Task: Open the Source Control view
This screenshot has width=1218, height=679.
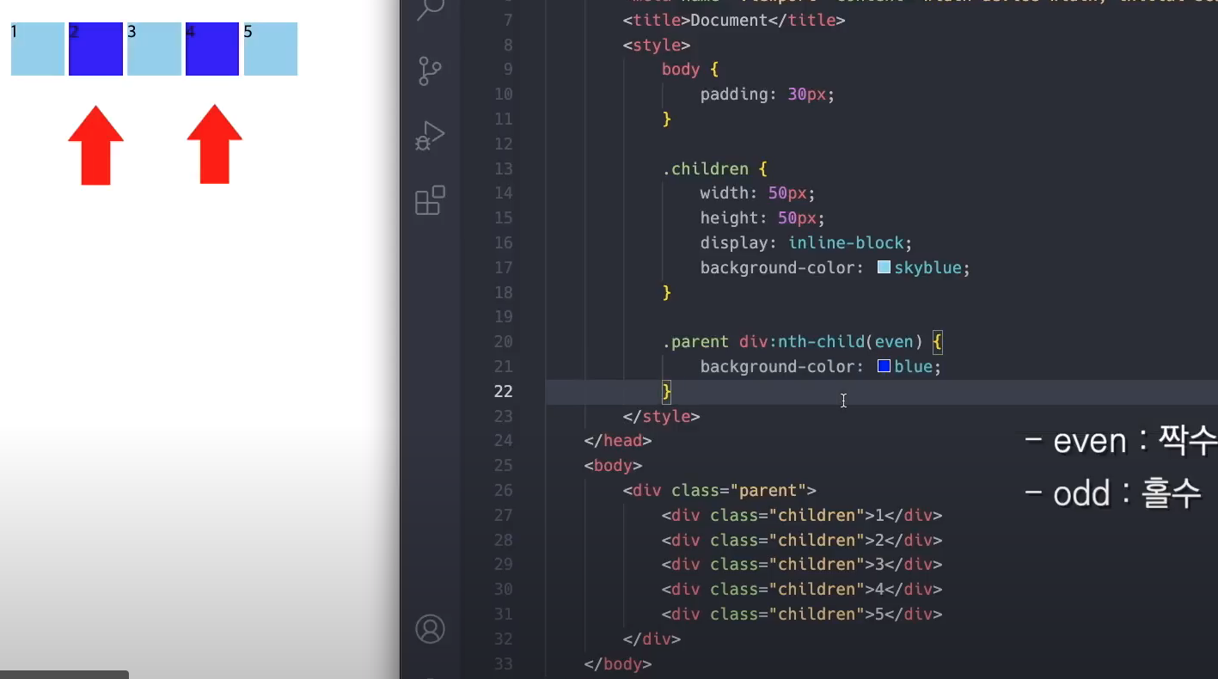Action: (x=430, y=70)
